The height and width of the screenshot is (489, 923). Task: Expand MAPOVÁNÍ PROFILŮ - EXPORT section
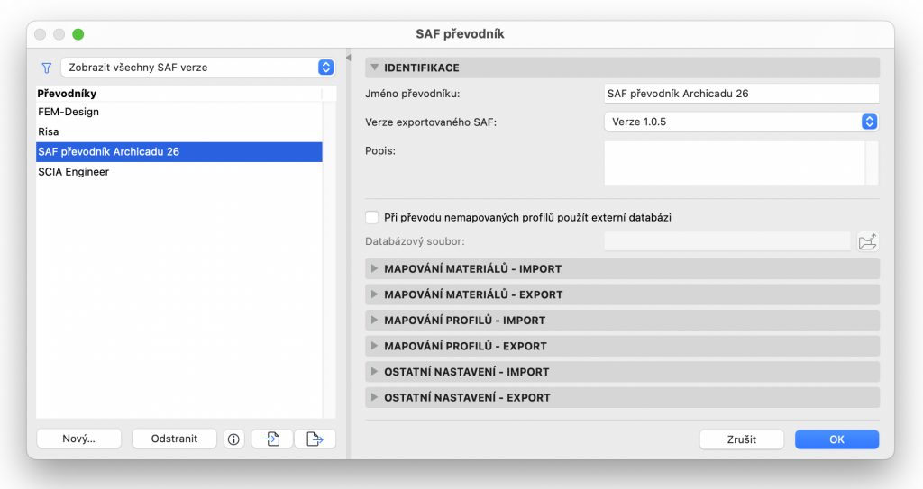click(622, 346)
